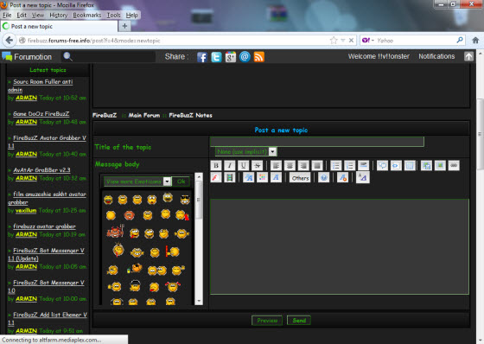Open the 'Game DoOz FireBuzZ' topic link
Screen dimensions: 484x344
[x=41, y=113]
